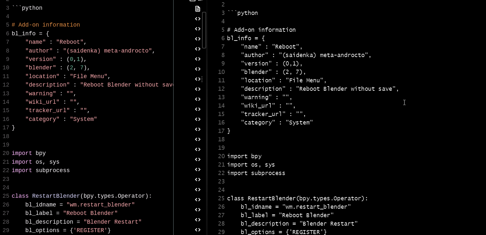Click the code icon beside "import subprocess" line
This screenshot has width=486, height=235.
[x=198, y=170]
